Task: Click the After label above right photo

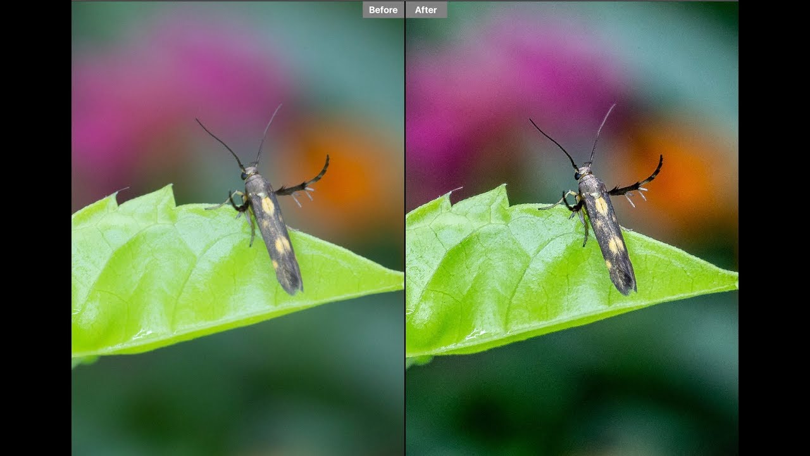Action: pos(427,9)
